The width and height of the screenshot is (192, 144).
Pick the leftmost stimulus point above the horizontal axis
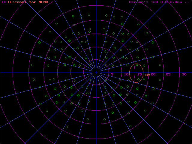pos(32,65)
